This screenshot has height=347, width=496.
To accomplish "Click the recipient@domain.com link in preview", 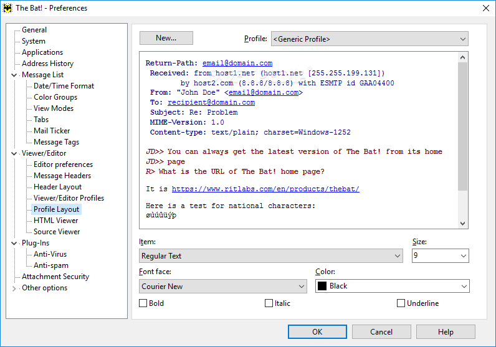I will pos(211,102).
